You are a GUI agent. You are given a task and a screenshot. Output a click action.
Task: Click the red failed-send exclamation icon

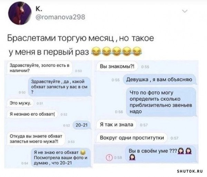point(109,157)
